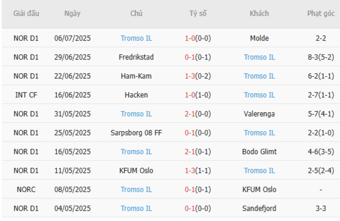
Task: Click Tromso IL in the 06/07/2025 row
Action: tap(136, 38)
